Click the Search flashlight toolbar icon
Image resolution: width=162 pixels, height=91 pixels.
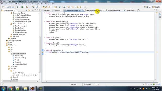click(49, 7)
